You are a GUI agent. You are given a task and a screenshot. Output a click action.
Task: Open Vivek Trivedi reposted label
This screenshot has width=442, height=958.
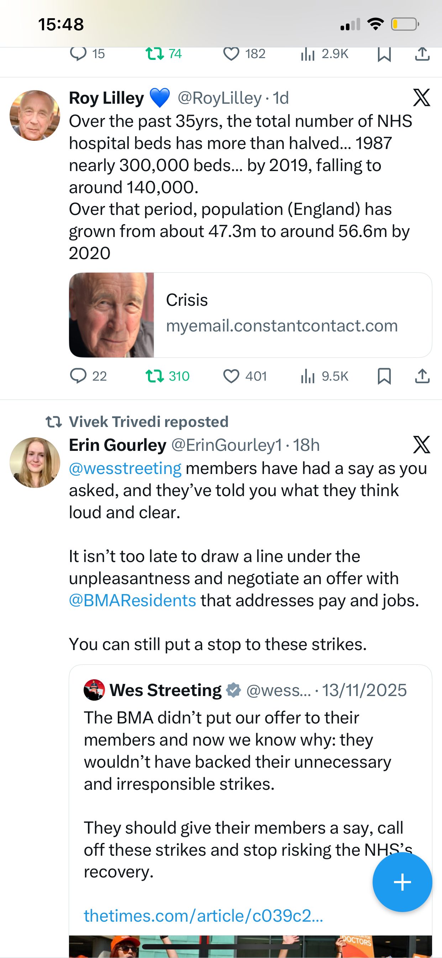(148, 422)
